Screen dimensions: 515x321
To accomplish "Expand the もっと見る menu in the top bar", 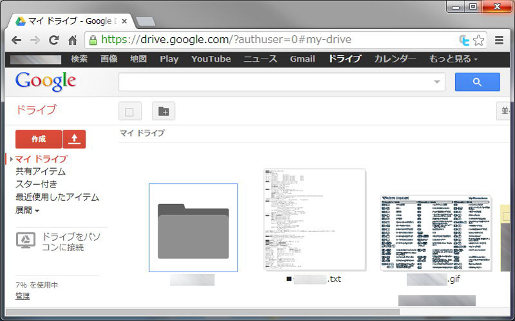I will [x=453, y=59].
